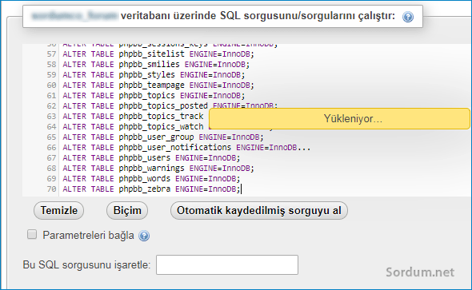Open help icon beside SQL query title
This screenshot has width=472, height=290.
pyautogui.click(x=408, y=17)
